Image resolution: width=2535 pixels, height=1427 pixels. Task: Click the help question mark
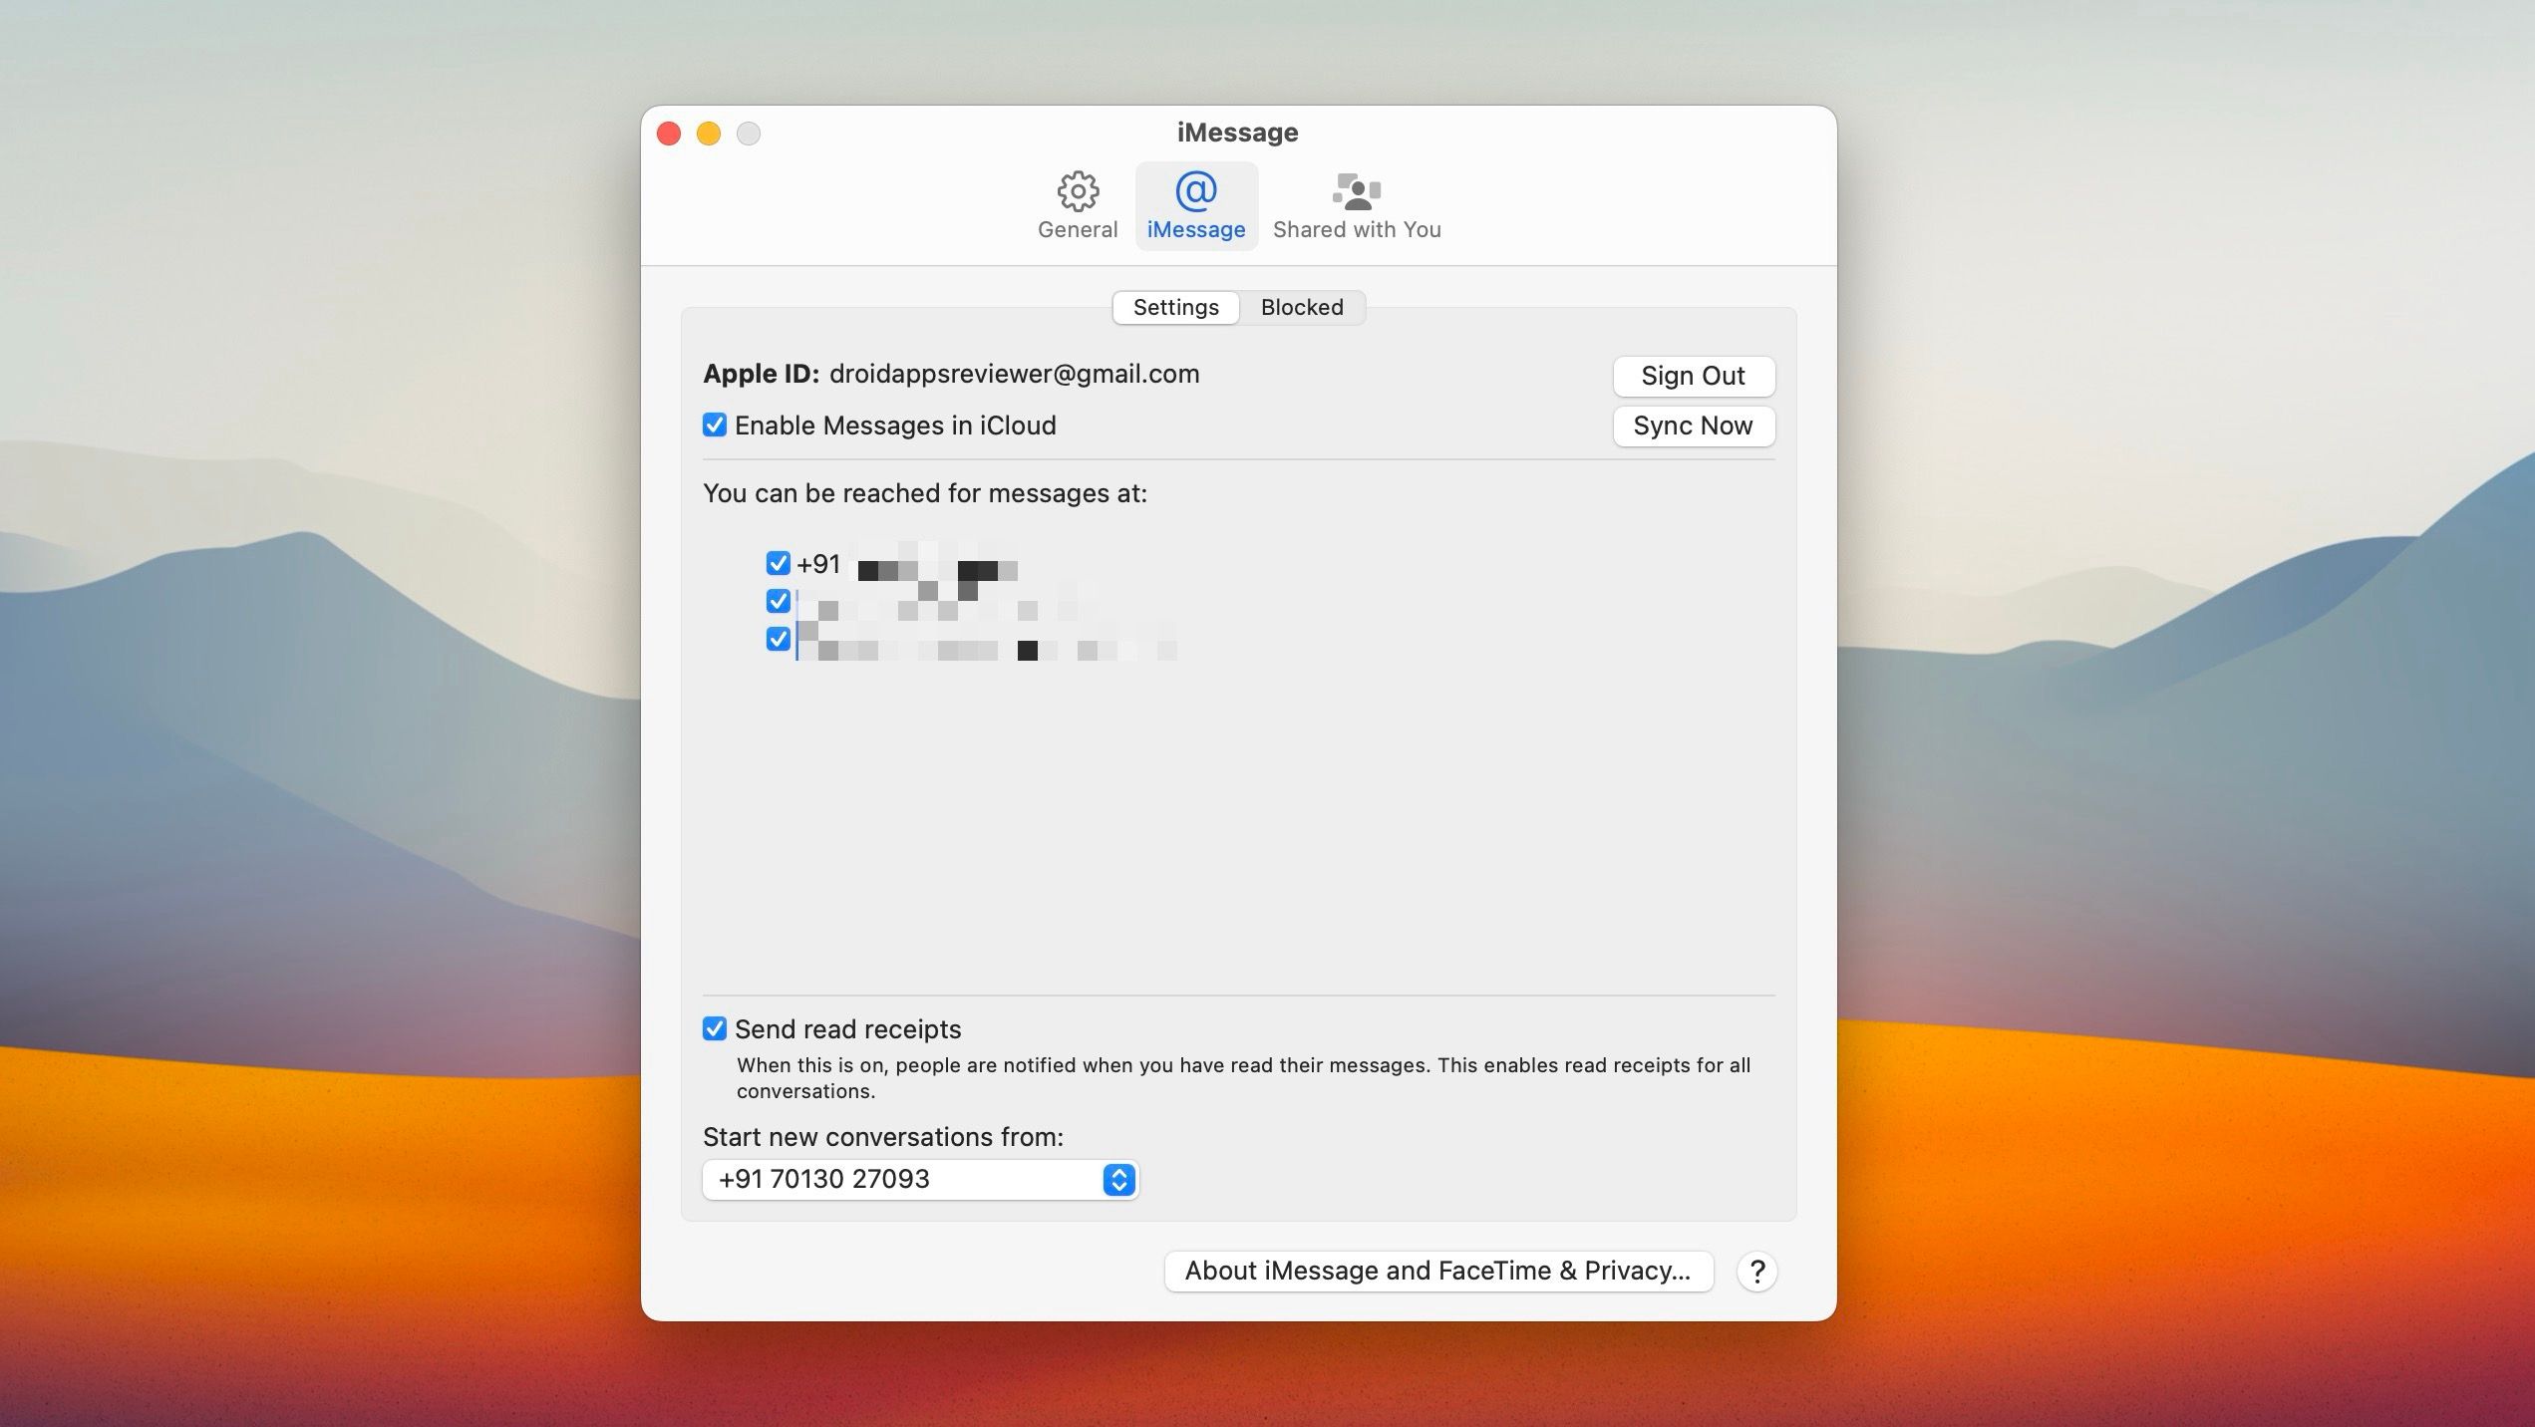point(1757,1271)
